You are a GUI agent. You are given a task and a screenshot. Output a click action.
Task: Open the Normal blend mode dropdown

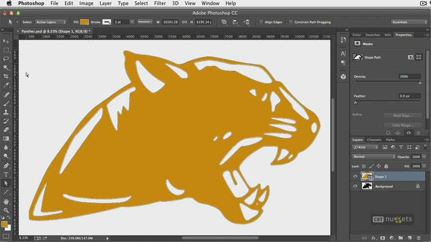point(374,156)
